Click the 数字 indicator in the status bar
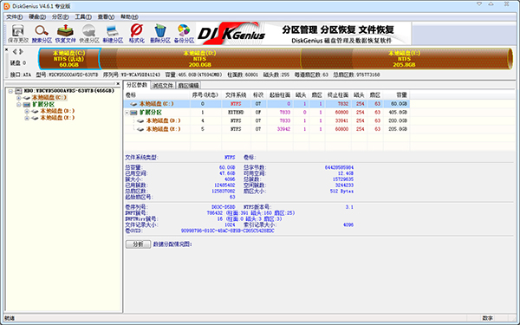 [x=488, y=318]
